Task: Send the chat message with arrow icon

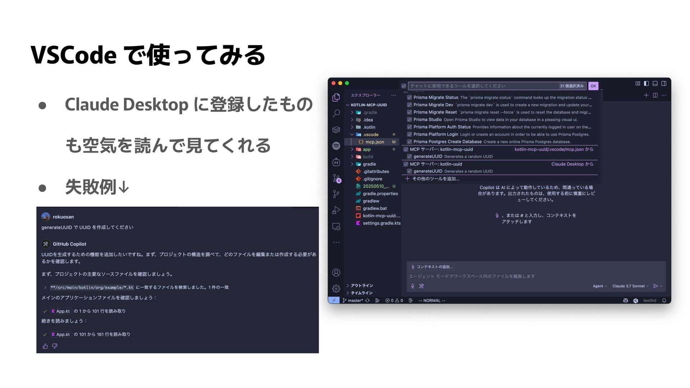Action: (655, 286)
